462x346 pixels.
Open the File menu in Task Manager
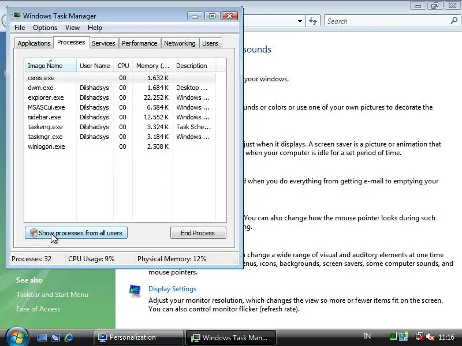[20, 28]
